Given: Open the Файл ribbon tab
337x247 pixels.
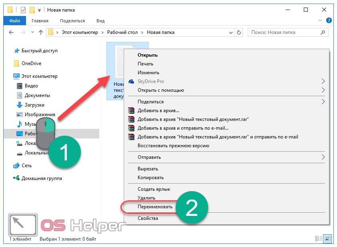Looking at the screenshot, I should click(x=14, y=21).
